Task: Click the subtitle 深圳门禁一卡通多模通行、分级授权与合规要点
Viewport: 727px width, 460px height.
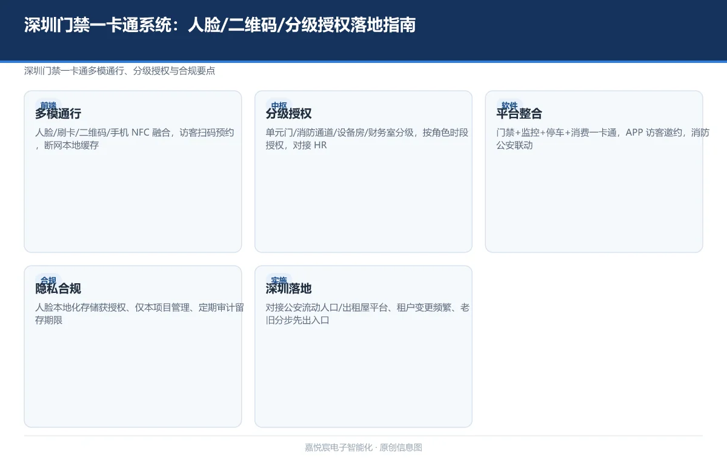Action: [x=119, y=71]
